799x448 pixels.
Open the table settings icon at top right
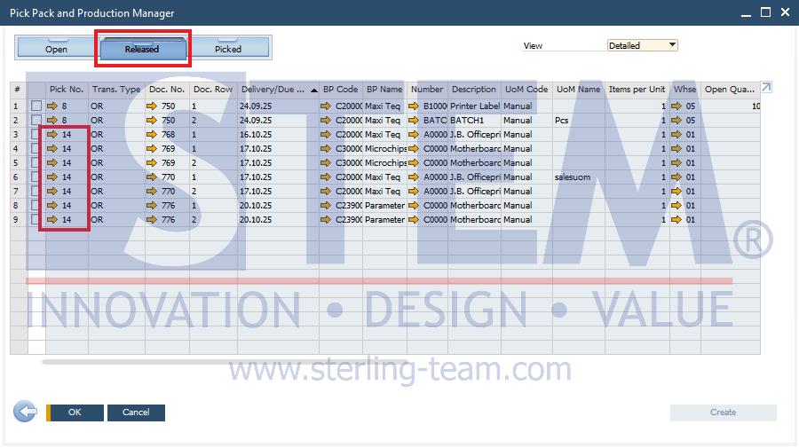tap(766, 87)
